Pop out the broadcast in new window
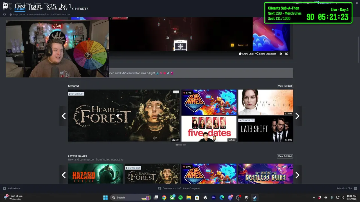Image resolution: width=360 pixels, height=202 pixels. pos(287,54)
